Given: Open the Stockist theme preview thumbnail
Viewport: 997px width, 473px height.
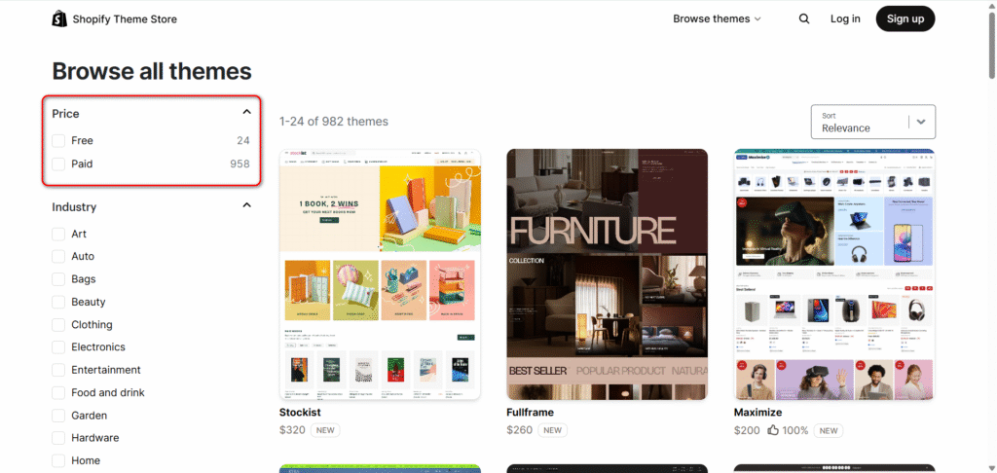Looking at the screenshot, I should pyautogui.click(x=381, y=274).
